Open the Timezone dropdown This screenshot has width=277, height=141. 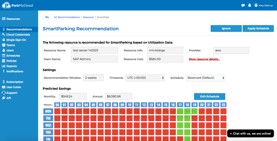point(145,78)
